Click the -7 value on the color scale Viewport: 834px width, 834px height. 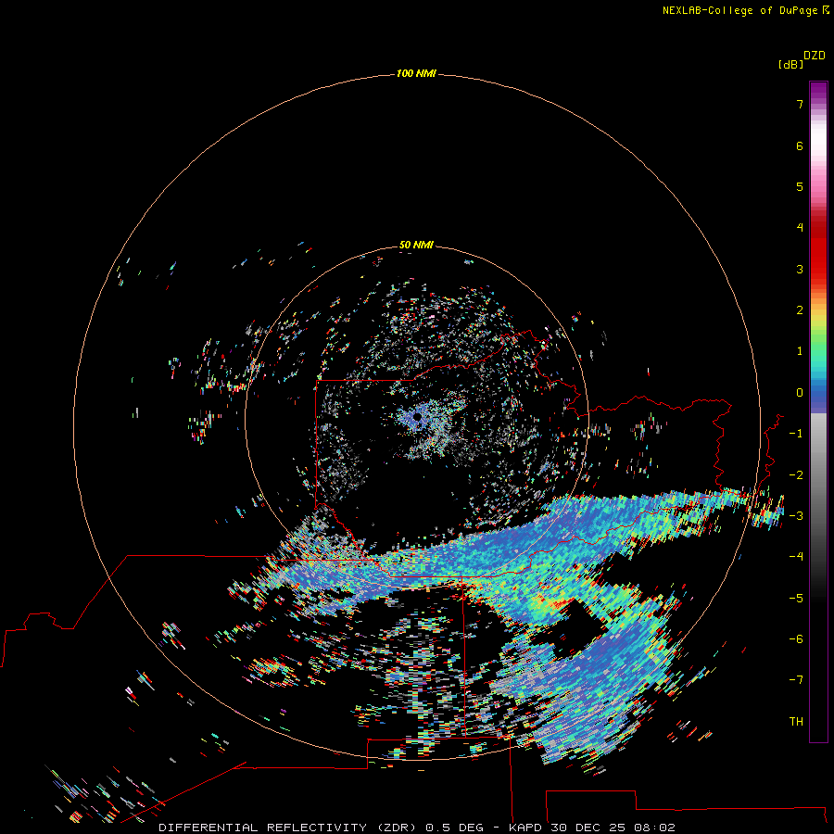pyautogui.click(x=796, y=680)
